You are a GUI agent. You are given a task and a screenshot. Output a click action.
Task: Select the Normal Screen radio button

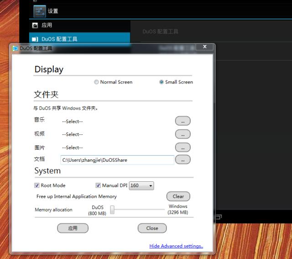click(x=96, y=82)
